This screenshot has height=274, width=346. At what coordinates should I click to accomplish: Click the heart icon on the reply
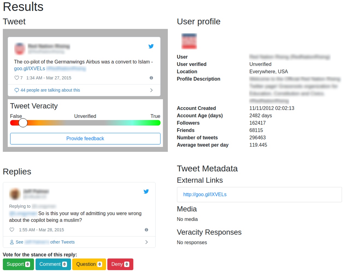pyautogui.click(x=11, y=230)
